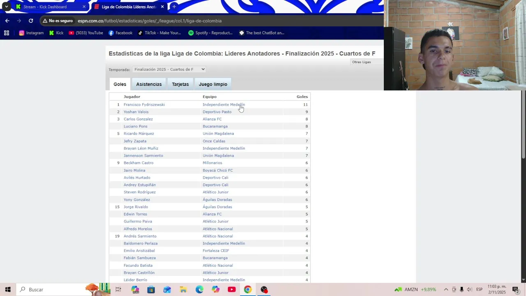This screenshot has width=526, height=296.
Task: Open the notification center icon
Action: click(x=515, y=289)
